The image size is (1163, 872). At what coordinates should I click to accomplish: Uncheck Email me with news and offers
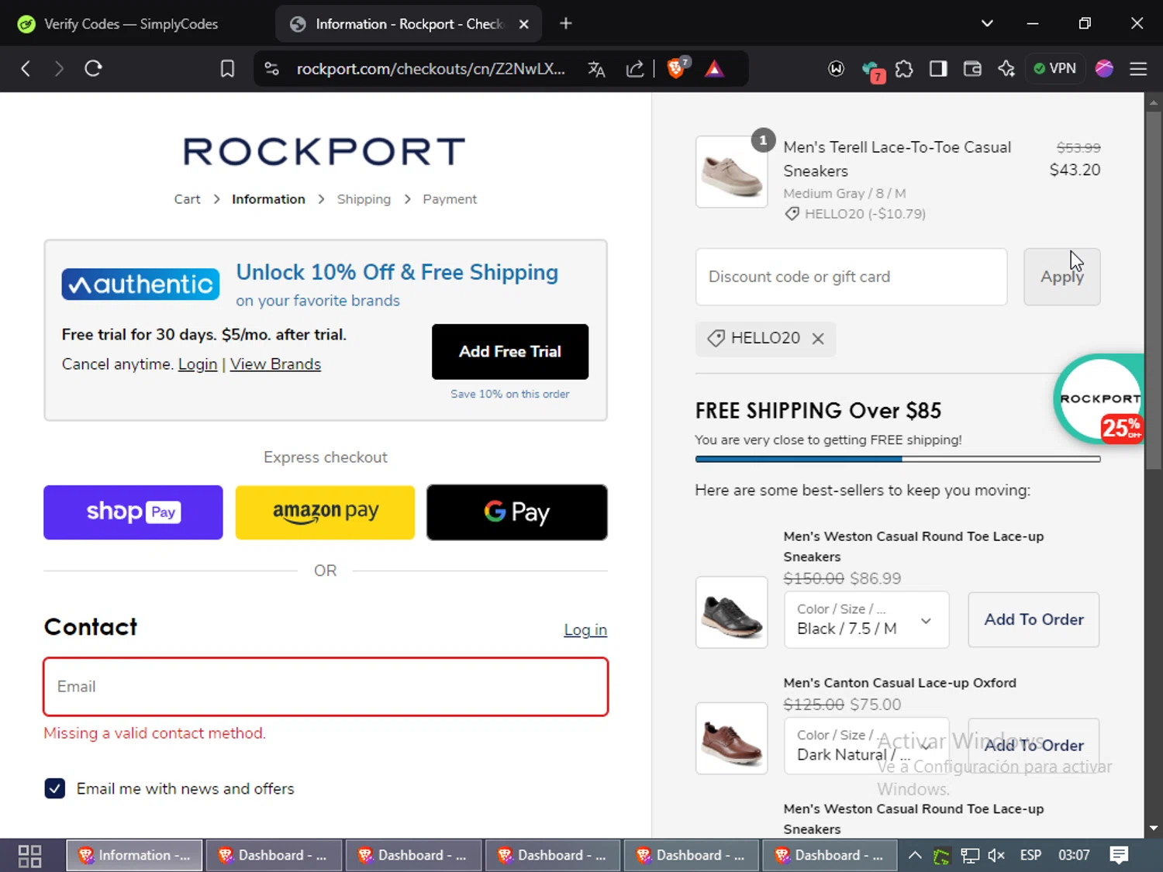pos(55,788)
